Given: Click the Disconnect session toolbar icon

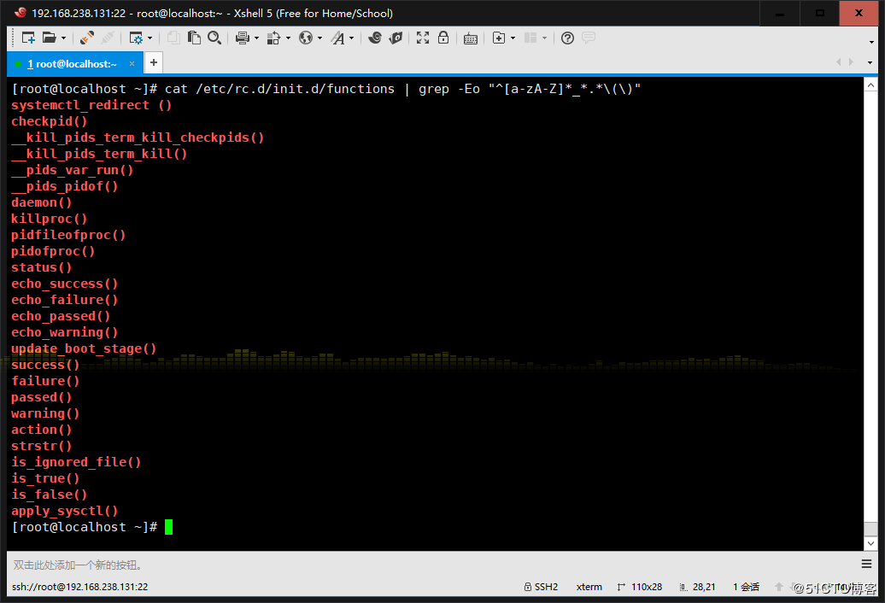Looking at the screenshot, I should point(107,38).
